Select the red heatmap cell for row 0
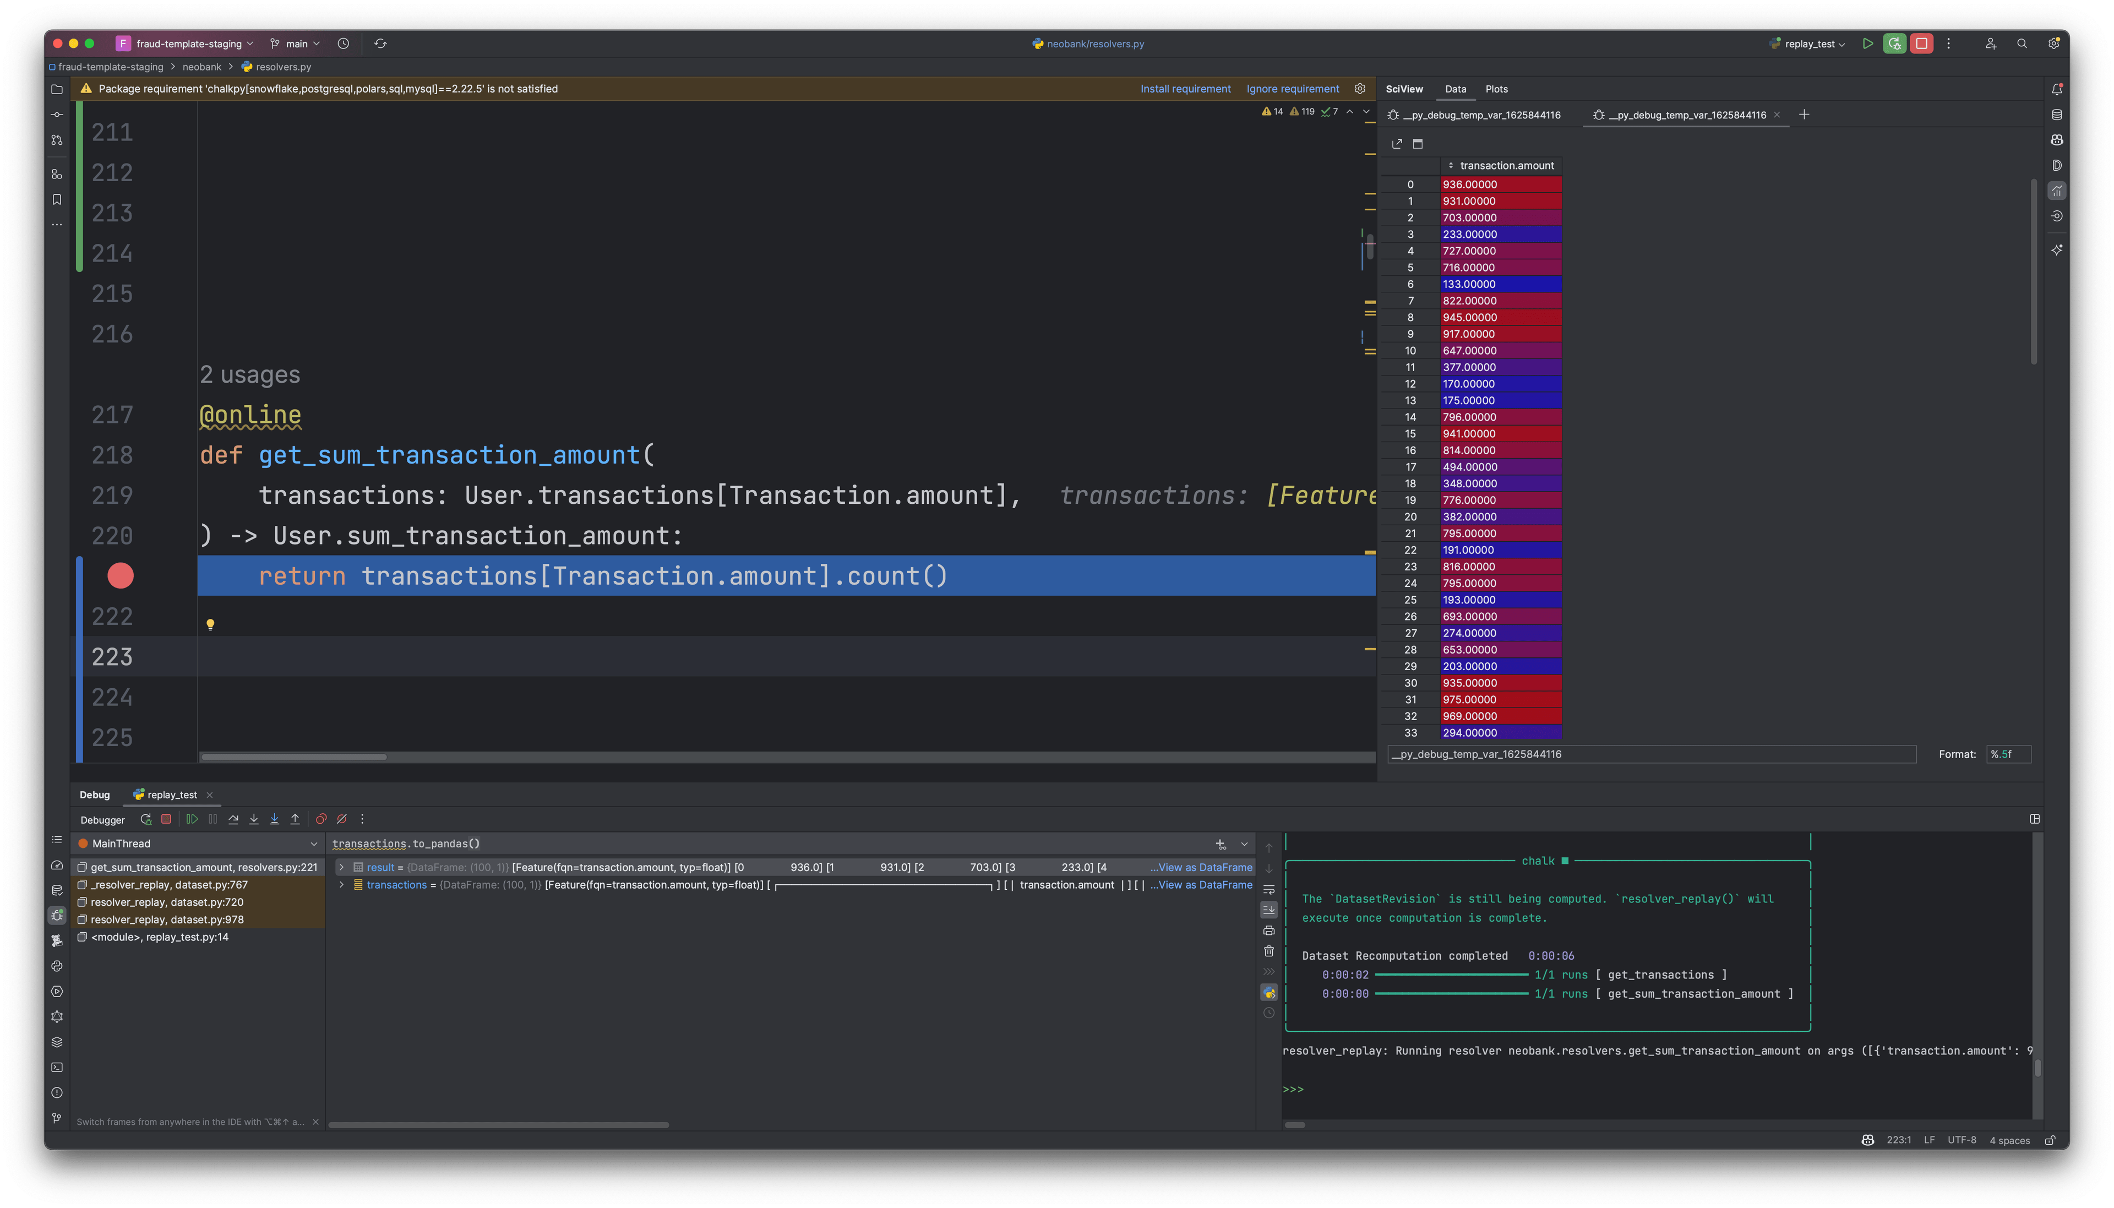2114x1208 pixels. tap(1500, 183)
